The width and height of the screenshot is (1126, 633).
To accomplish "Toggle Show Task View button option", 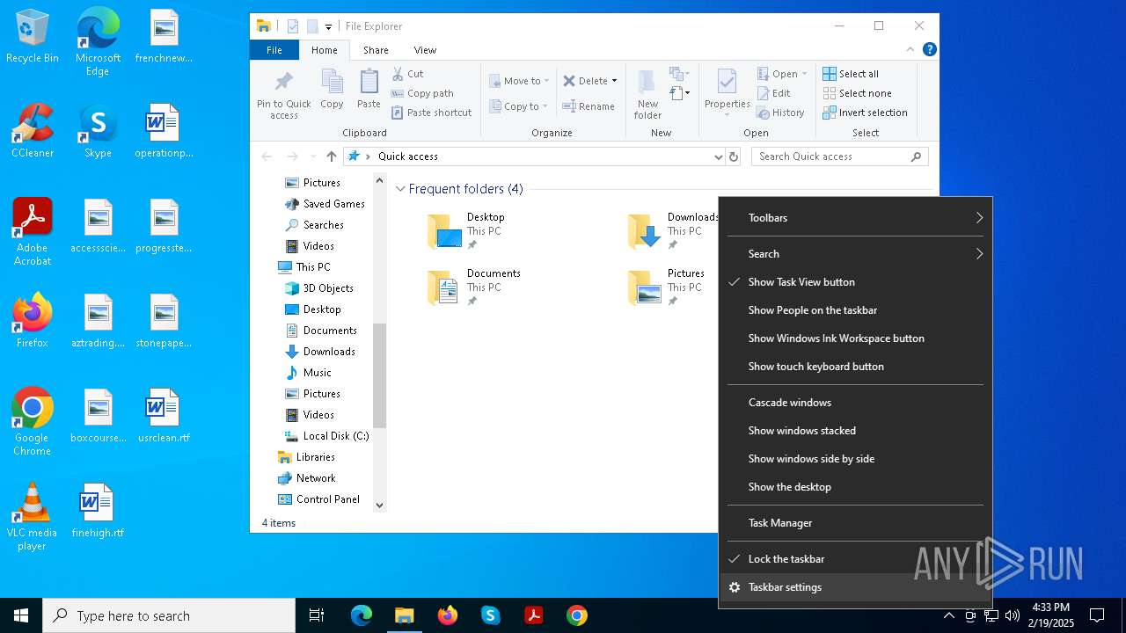I will click(x=855, y=282).
